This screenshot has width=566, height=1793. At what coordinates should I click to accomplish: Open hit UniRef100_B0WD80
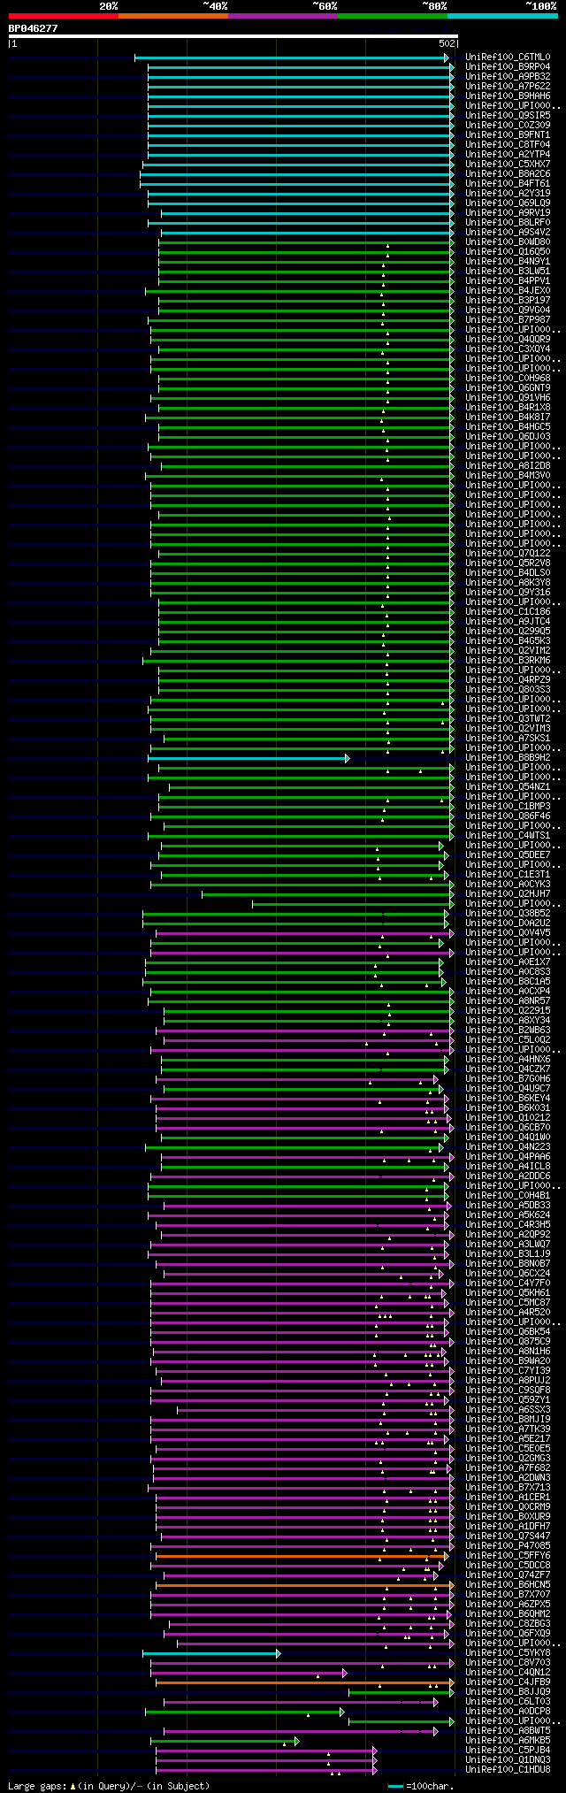[508, 242]
